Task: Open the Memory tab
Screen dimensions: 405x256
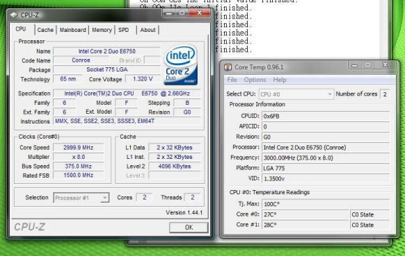Action: pos(102,30)
